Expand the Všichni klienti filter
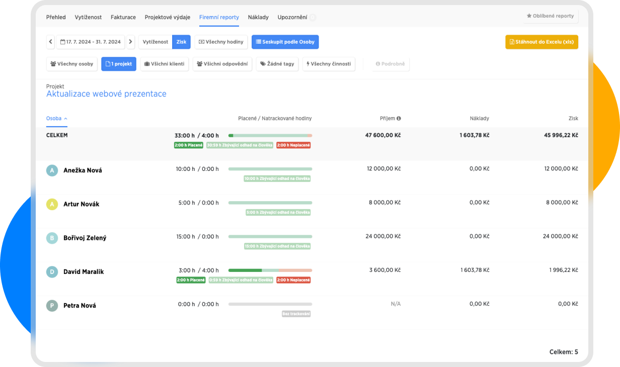Viewport: 620px width, 367px height. 165,64
